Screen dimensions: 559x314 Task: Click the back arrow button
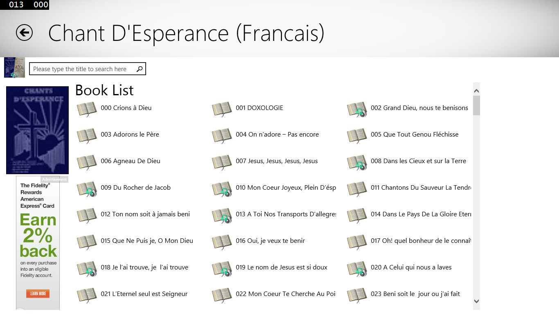pyautogui.click(x=24, y=32)
